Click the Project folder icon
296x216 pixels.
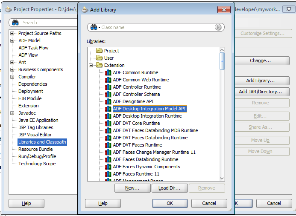pyautogui.click(x=99, y=51)
